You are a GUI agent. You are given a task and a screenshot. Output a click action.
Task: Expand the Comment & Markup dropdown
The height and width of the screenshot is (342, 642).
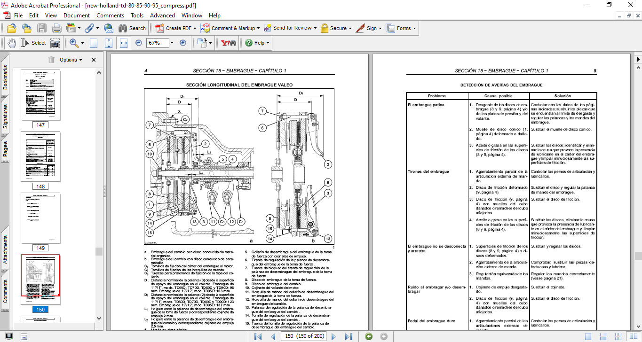pos(258,28)
